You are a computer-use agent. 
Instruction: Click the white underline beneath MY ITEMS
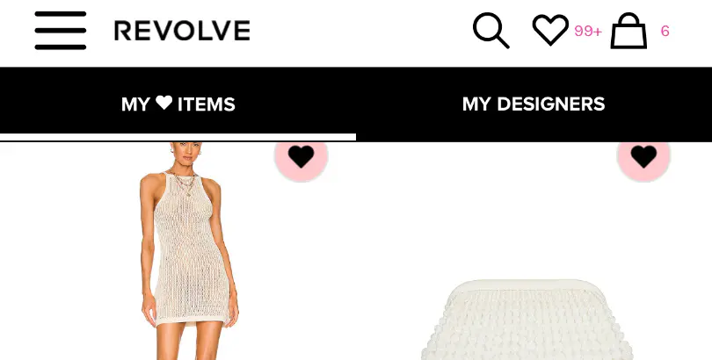click(178, 137)
